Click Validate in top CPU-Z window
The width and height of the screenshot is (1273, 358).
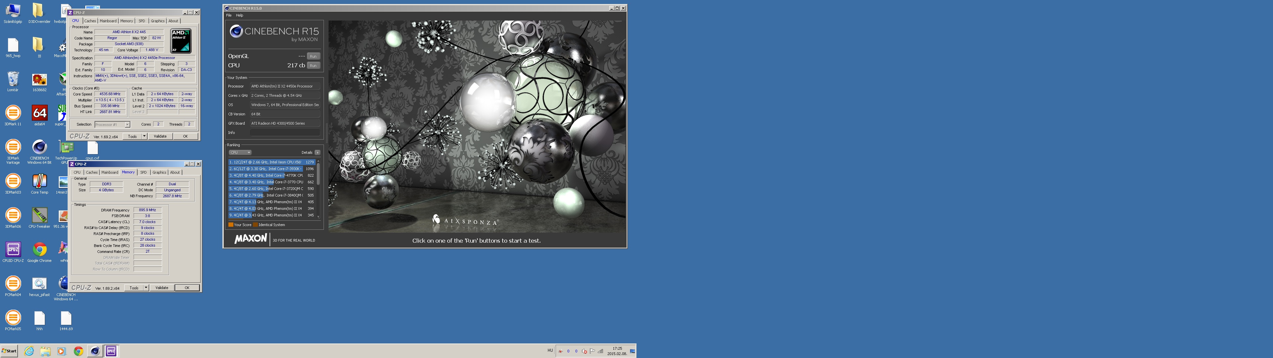click(x=160, y=137)
